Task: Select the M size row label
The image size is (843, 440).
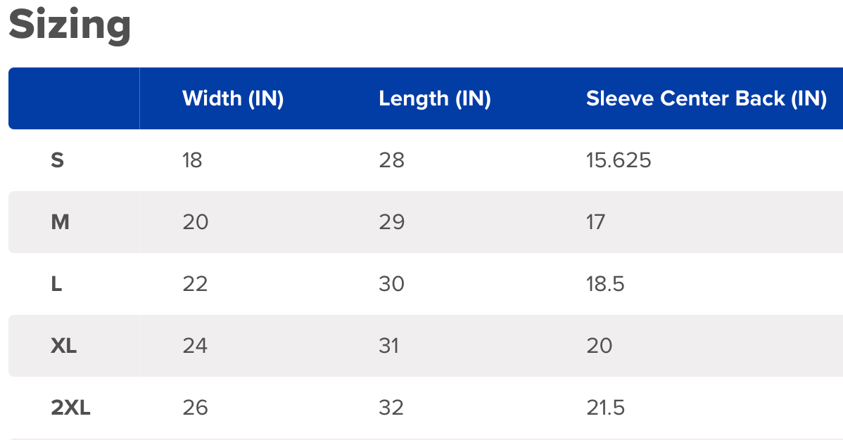Action: click(x=61, y=222)
